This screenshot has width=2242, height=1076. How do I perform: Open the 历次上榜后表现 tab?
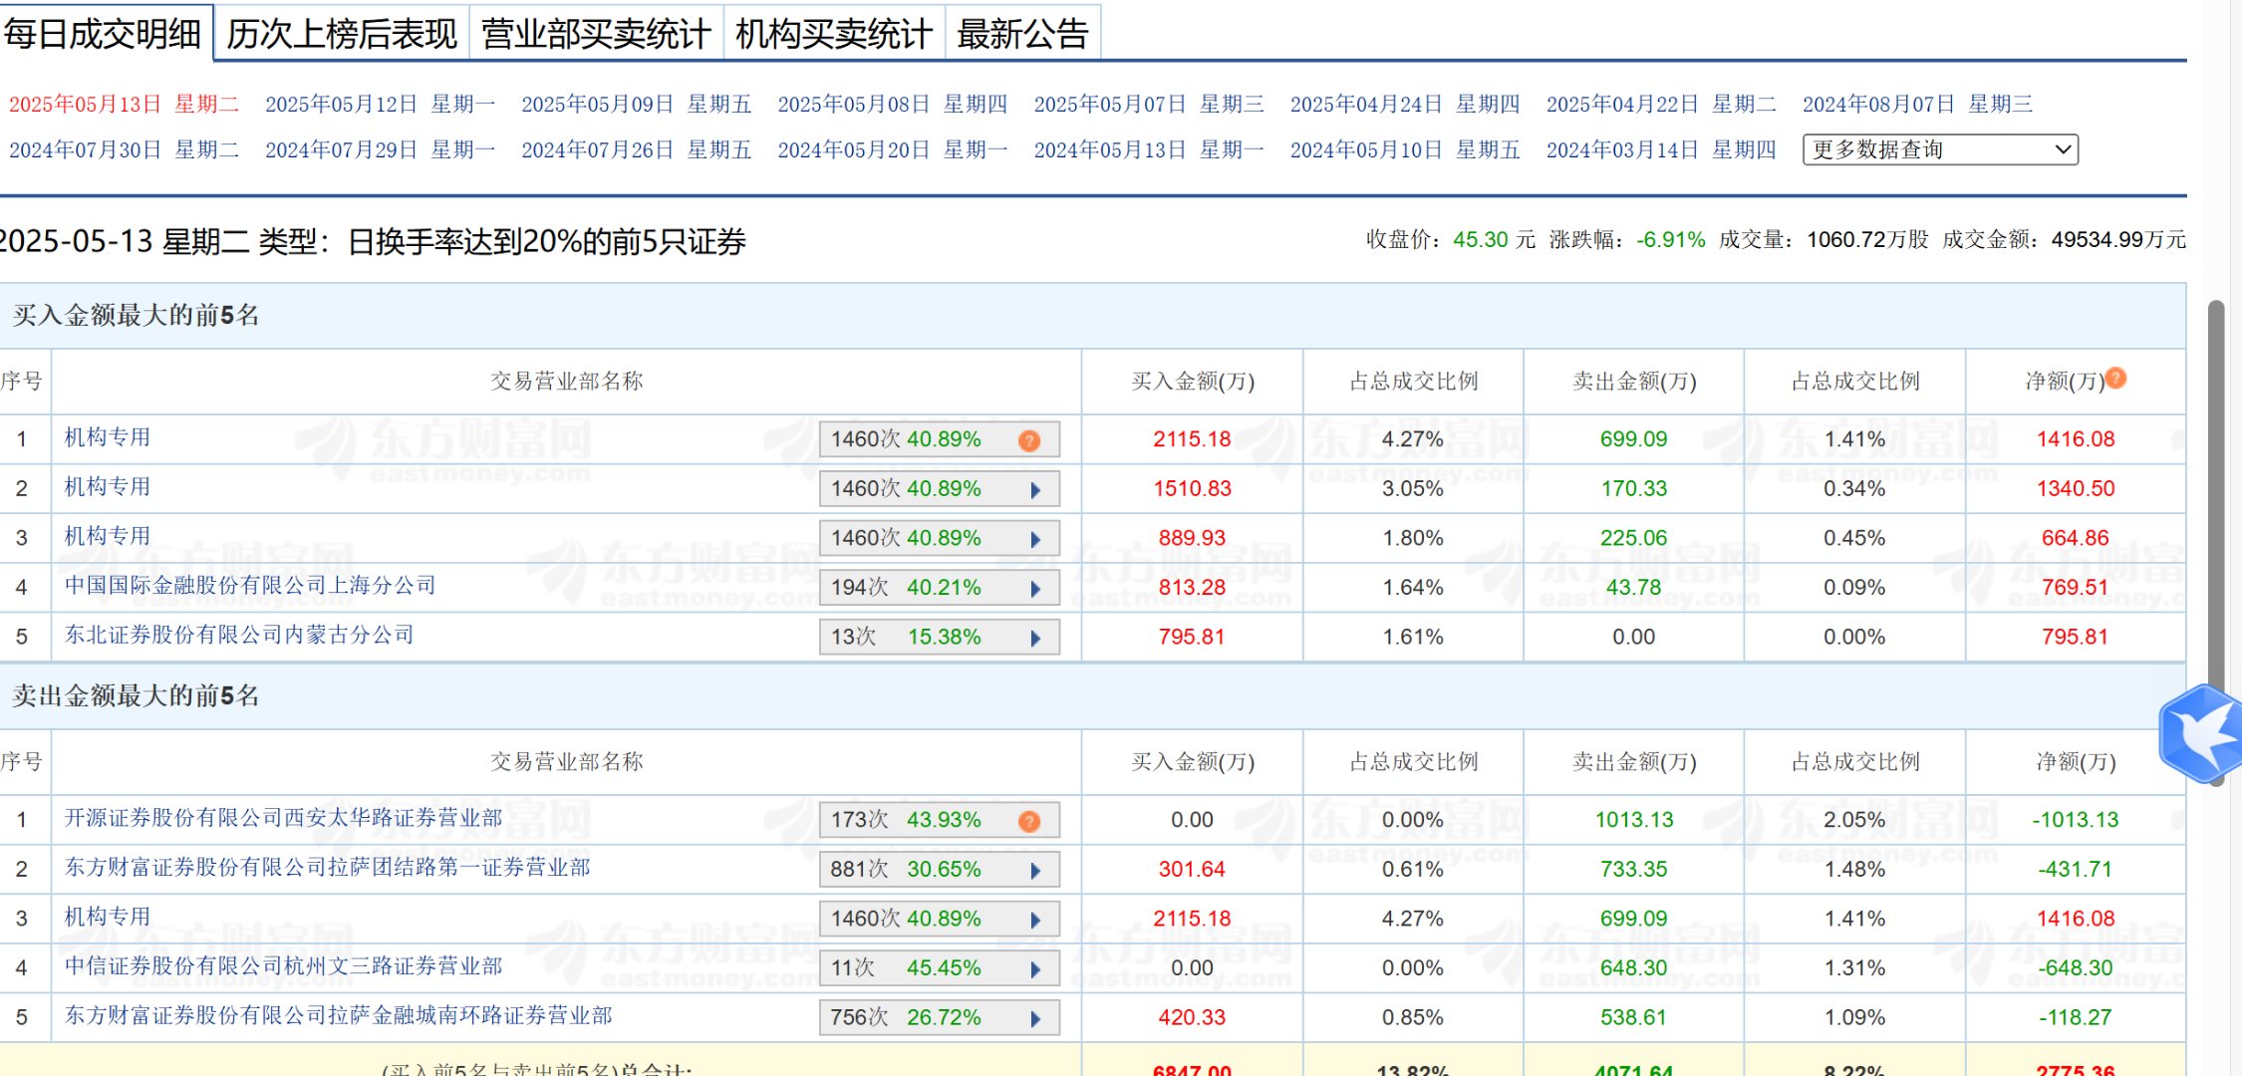[x=343, y=32]
